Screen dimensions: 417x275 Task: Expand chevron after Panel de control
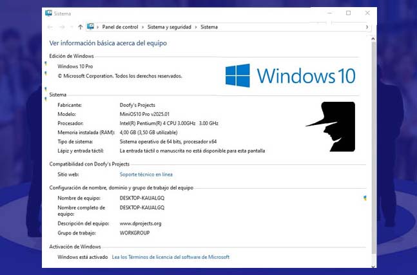click(x=143, y=27)
